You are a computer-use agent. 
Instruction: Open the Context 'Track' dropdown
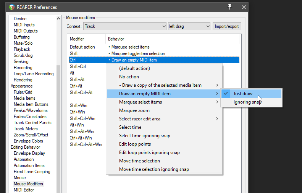[x=124, y=26]
